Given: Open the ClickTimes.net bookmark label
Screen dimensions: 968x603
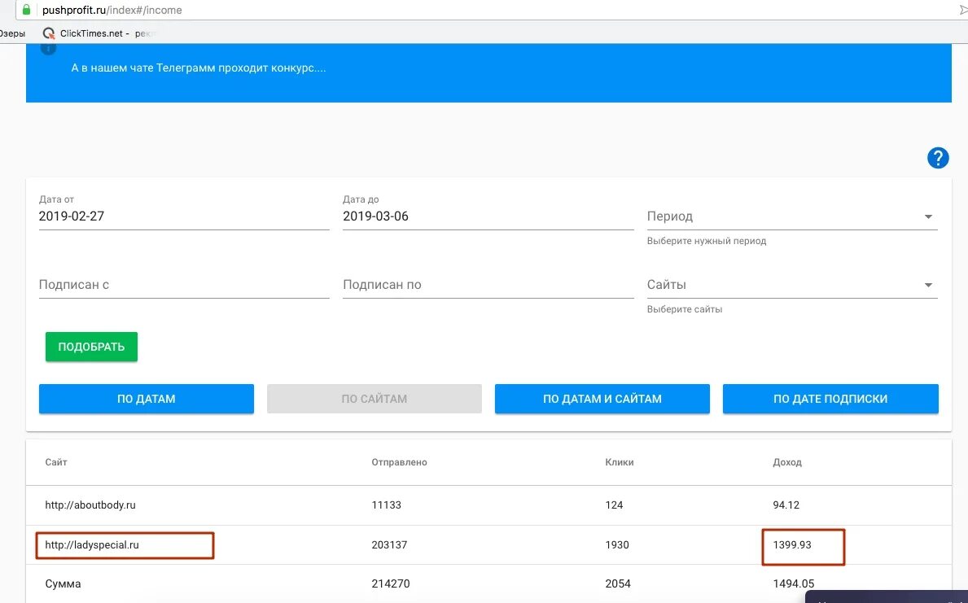Looking at the screenshot, I should tap(94, 33).
